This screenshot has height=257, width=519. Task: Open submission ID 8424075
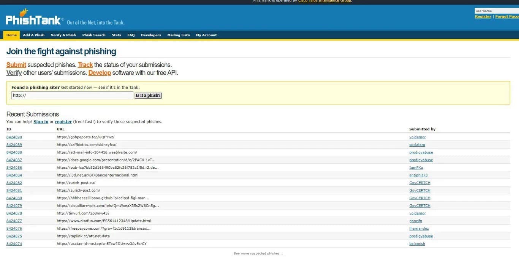pos(14,236)
